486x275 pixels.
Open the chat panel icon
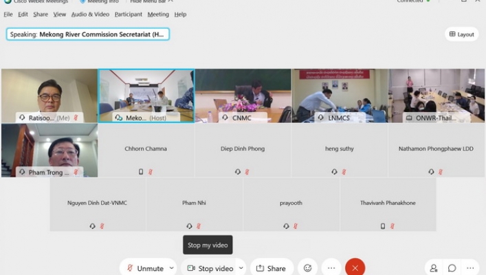click(x=452, y=268)
